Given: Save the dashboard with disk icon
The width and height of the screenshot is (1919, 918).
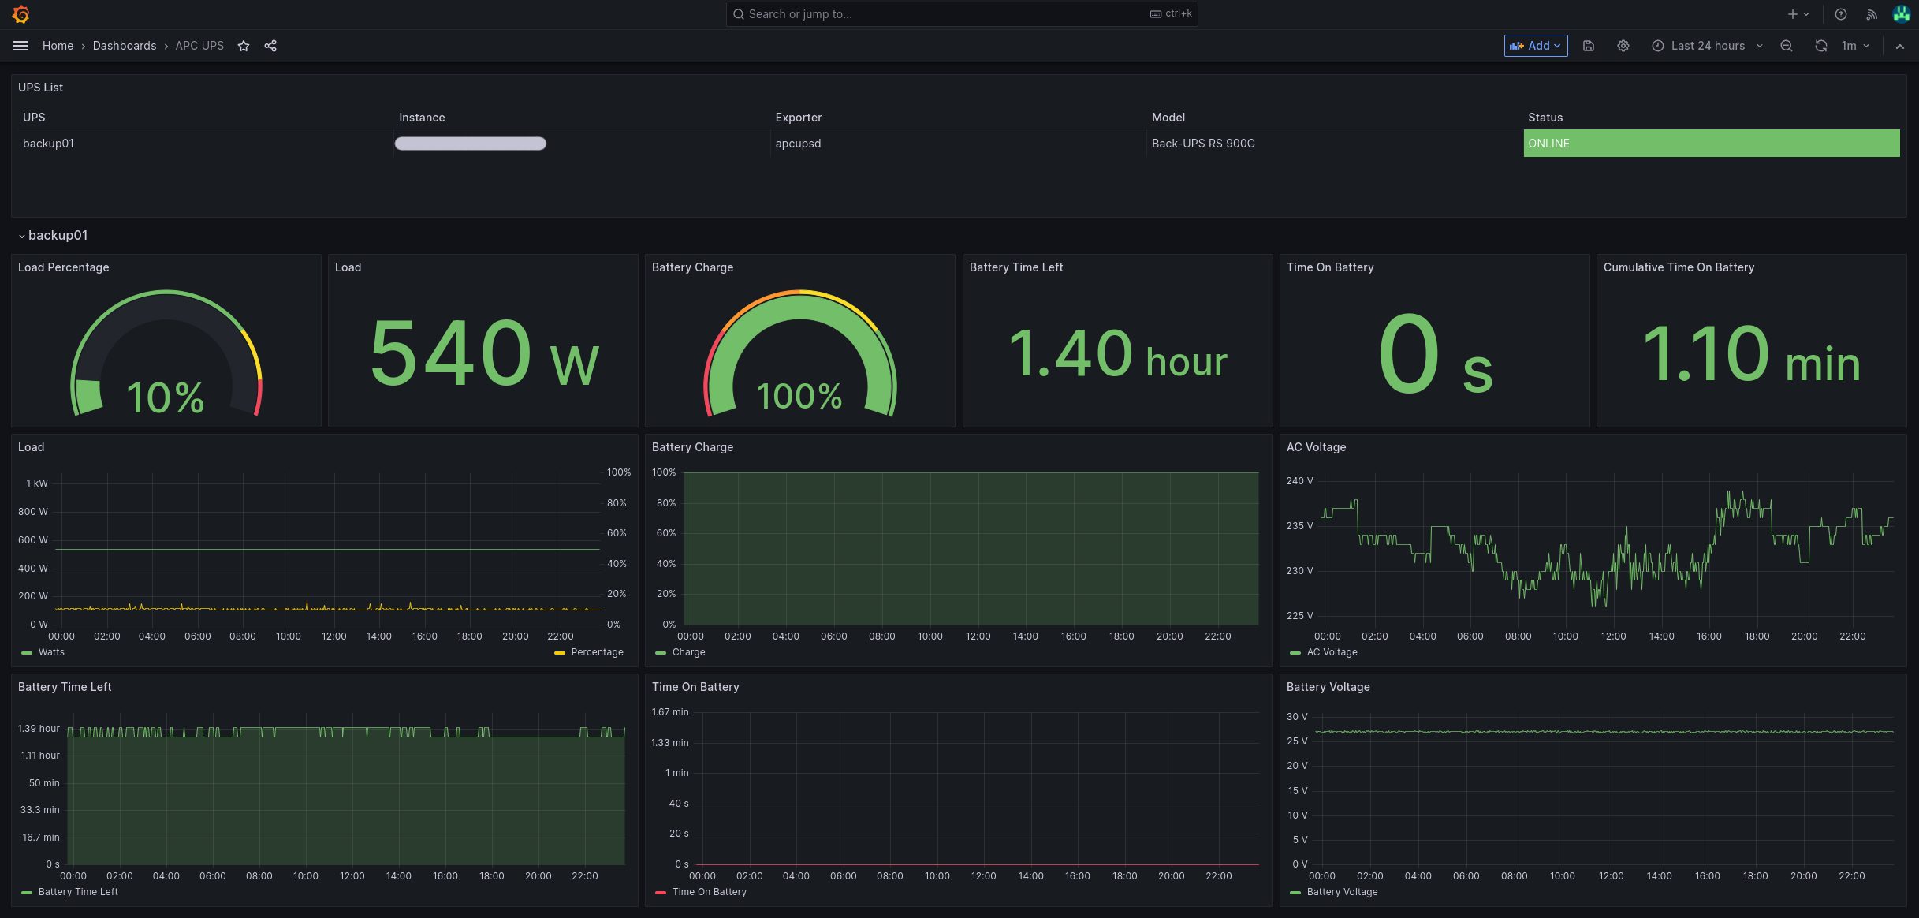Looking at the screenshot, I should (1589, 46).
